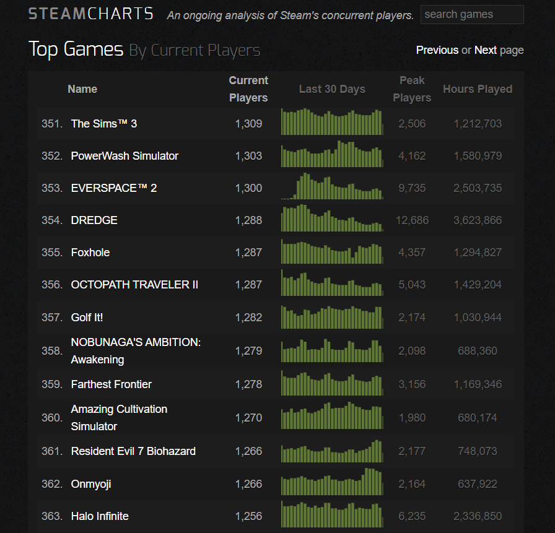The width and height of the screenshot is (555, 533).
Task: Select current players value 1,300
Action: (248, 188)
